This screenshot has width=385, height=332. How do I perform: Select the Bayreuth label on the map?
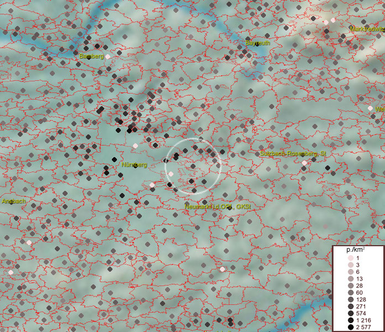pos(257,43)
